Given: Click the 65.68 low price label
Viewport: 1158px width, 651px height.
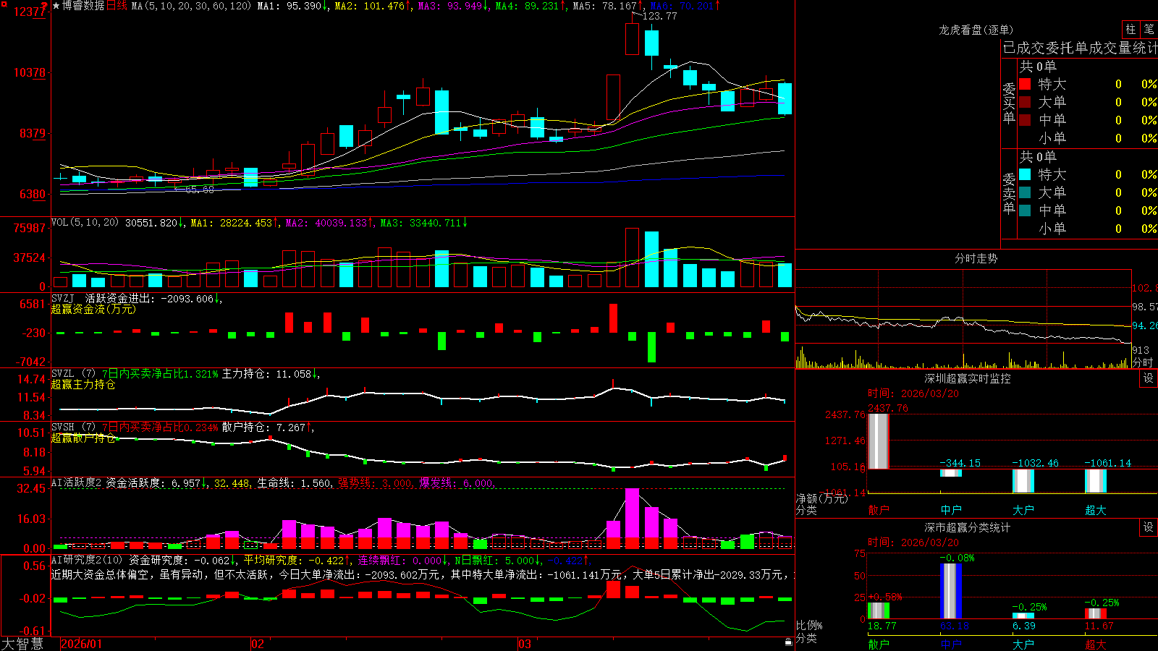Looking at the screenshot, I should (200, 190).
